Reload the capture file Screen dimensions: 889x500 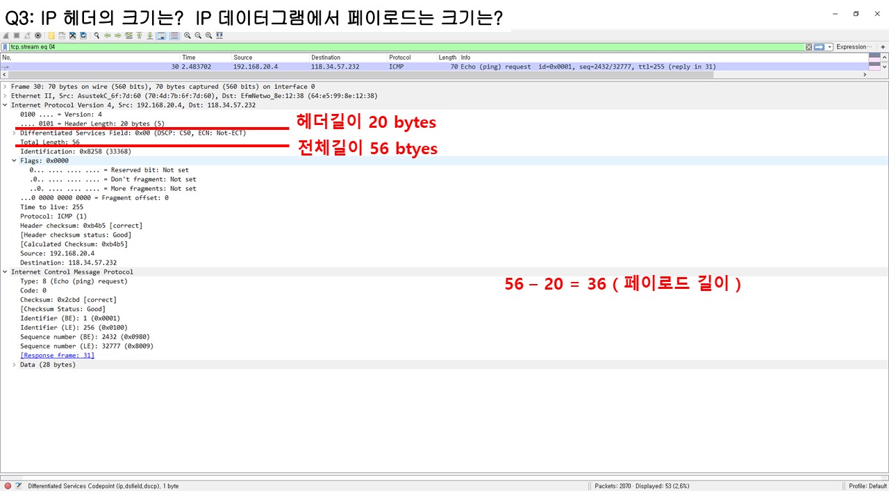83,35
